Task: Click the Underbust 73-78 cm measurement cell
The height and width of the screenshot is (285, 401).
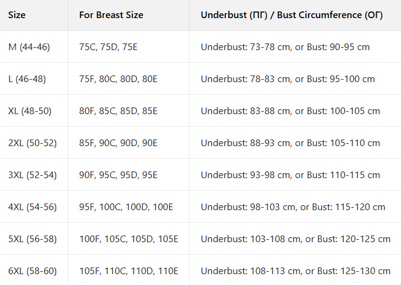Action: 285,46
